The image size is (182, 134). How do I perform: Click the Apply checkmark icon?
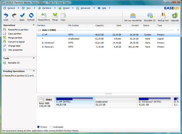(22, 15)
